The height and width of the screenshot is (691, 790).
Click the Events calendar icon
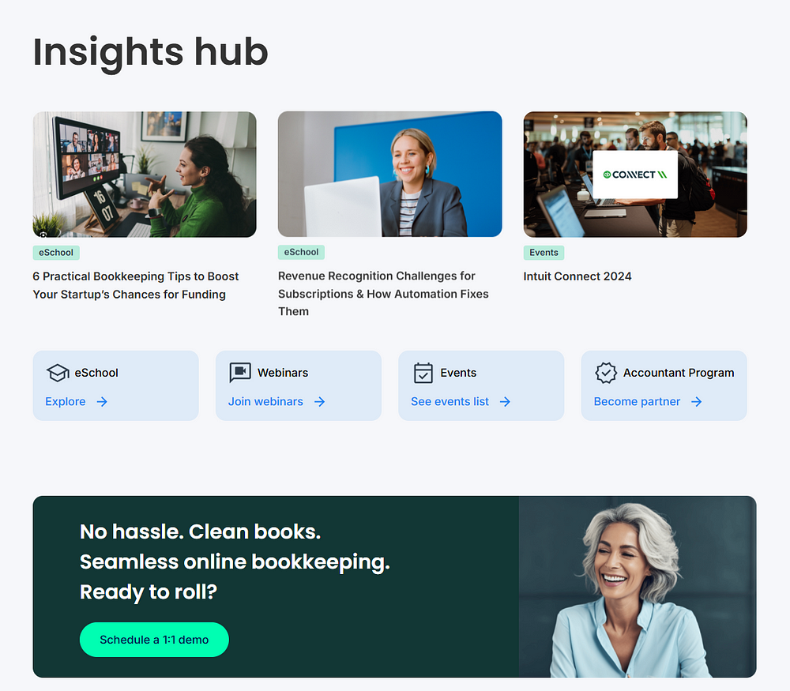coord(423,373)
